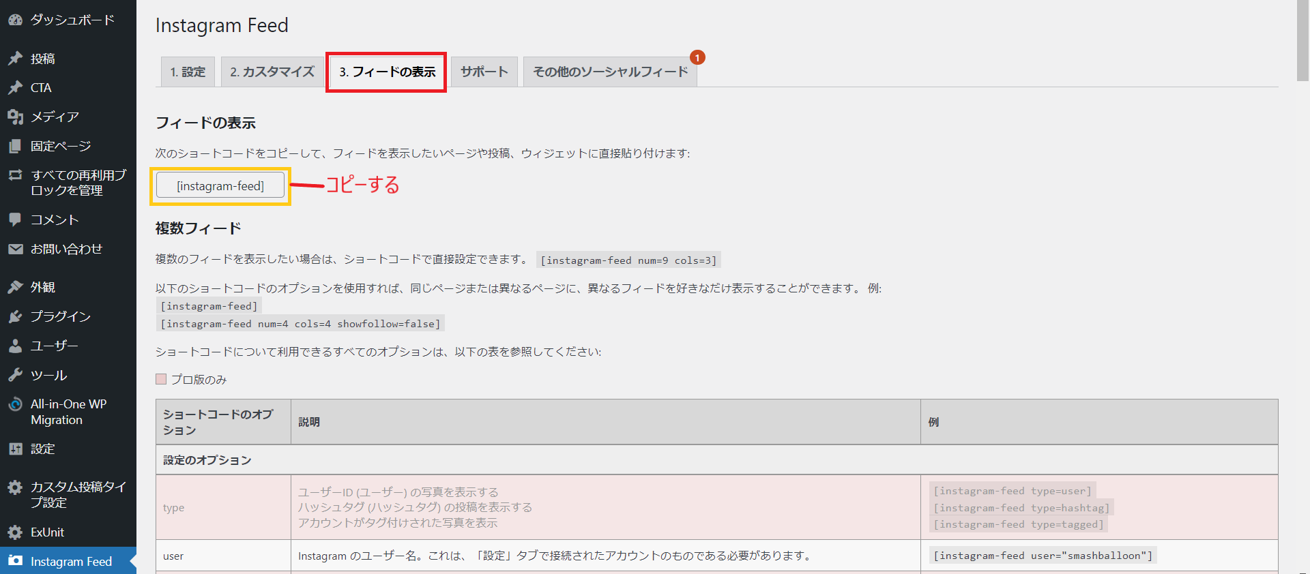Click the type=tagged example code
Viewport: 1310px width, 574px height.
pyautogui.click(x=1019, y=524)
